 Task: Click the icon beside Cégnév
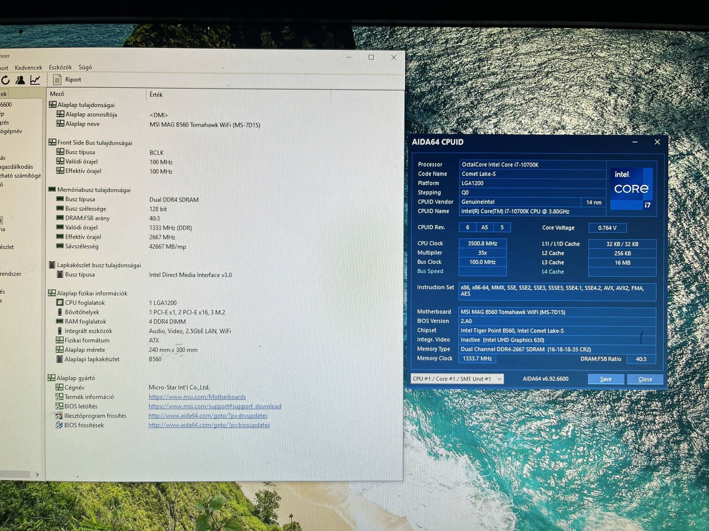tap(59, 387)
